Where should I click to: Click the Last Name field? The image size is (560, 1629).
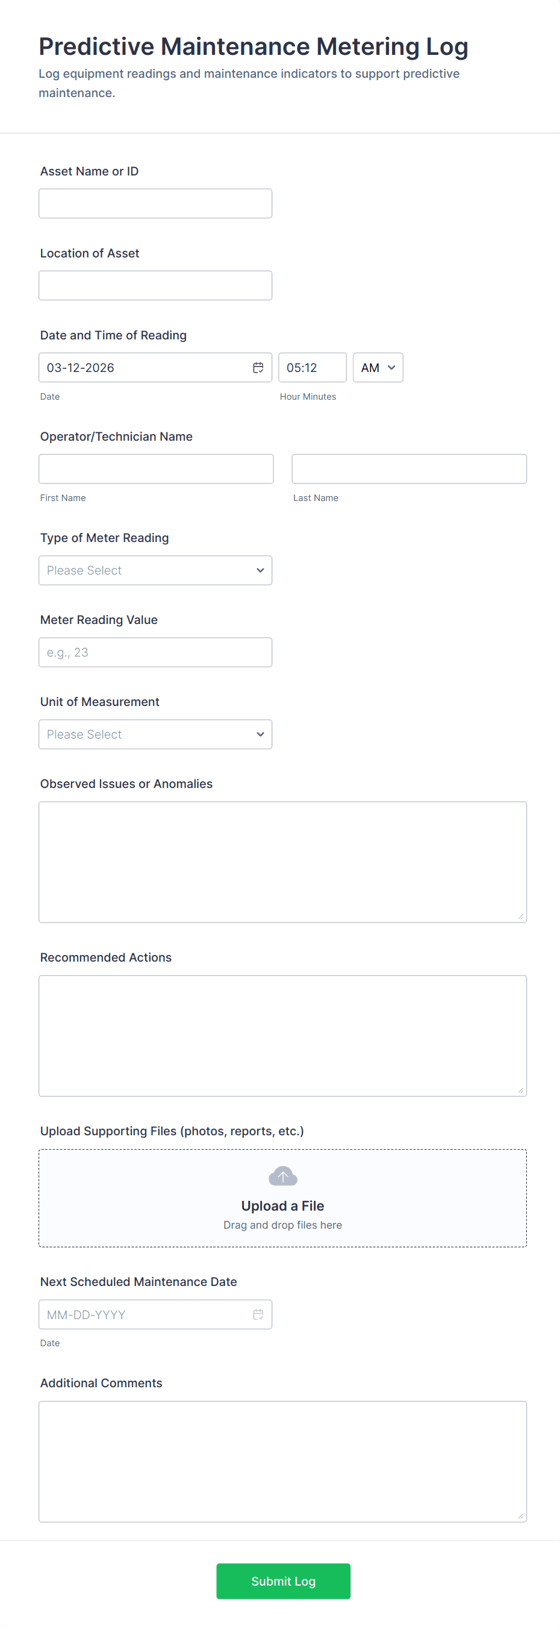(x=408, y=468)
